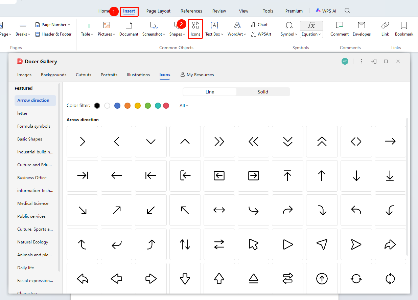Viewport: 418px width, 300px height.
Task: Select the double-headed horizontal arrow icon
Action: pos(219,210)
